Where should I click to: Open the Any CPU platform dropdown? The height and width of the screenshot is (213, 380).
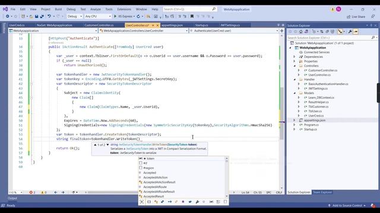[x=98, y=16]
